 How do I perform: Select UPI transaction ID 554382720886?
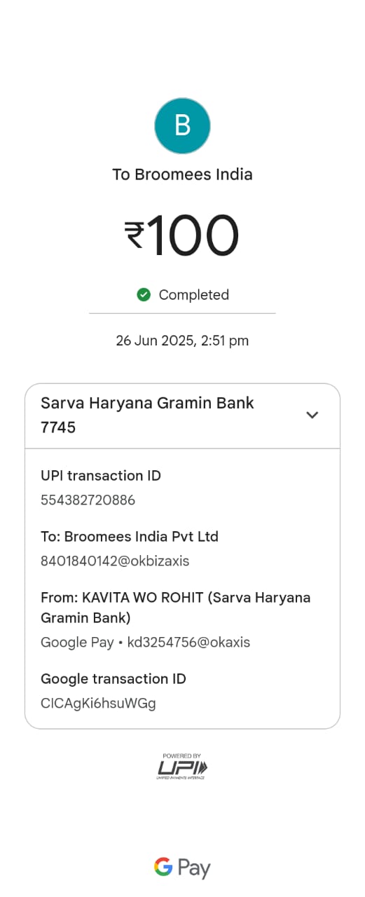(88, 500)
